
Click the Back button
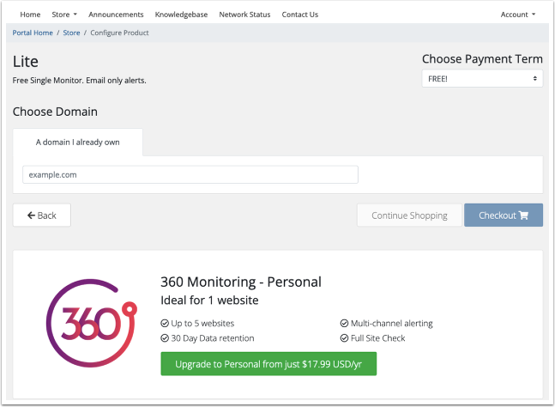point(42,215)
